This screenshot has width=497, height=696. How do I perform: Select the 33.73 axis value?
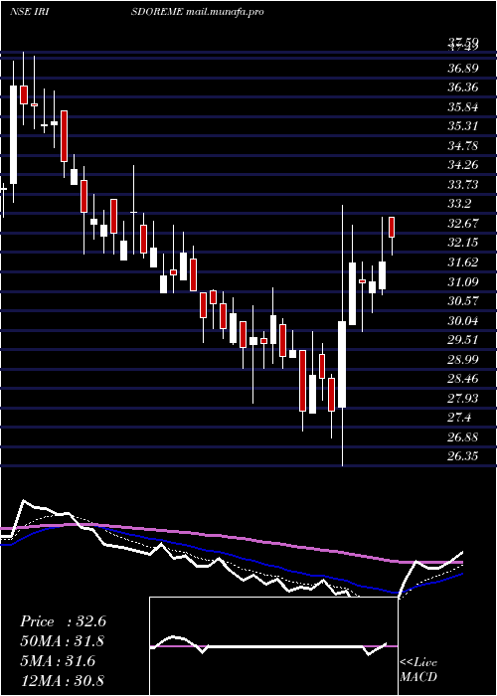point(463,185)
